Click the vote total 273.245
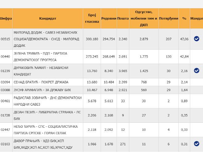The image size is (203, 152). pyautogui.click(x=92, y=57)
